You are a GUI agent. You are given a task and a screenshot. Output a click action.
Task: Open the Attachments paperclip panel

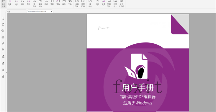(3, 44)
